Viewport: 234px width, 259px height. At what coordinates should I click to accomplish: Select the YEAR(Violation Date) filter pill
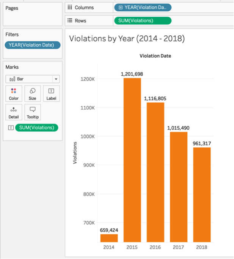click(32, 45)
